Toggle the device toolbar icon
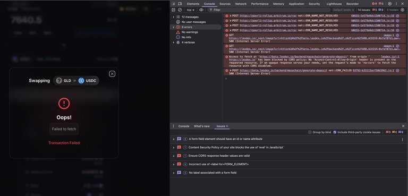The width and height of the screenshot is (408, 196). (180, 4)
